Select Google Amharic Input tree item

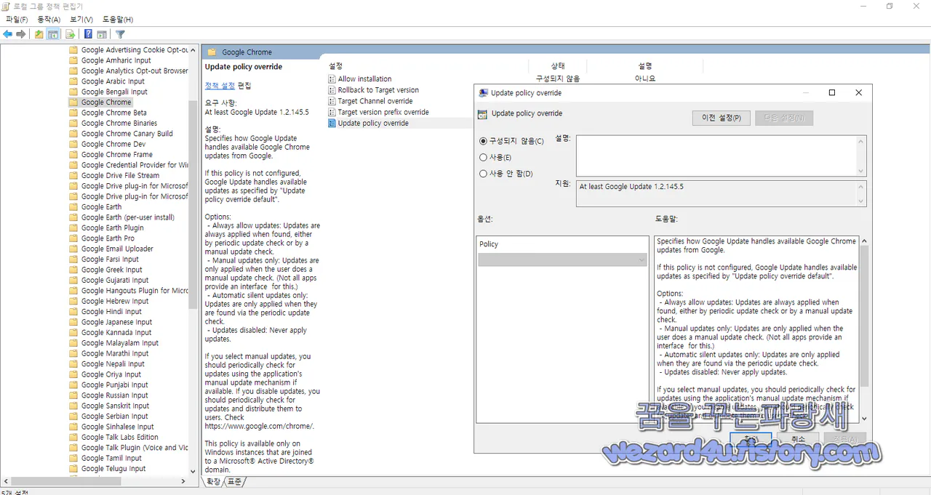[x=116, y=60]
